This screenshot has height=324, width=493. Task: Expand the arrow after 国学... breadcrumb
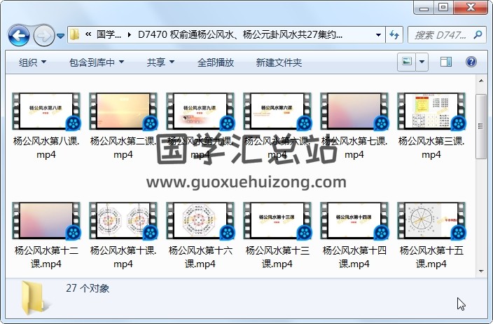click(x=130, y=34)
